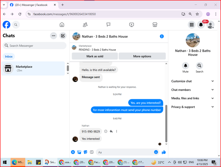Click the address bar URL

click(x=65, y=14)
